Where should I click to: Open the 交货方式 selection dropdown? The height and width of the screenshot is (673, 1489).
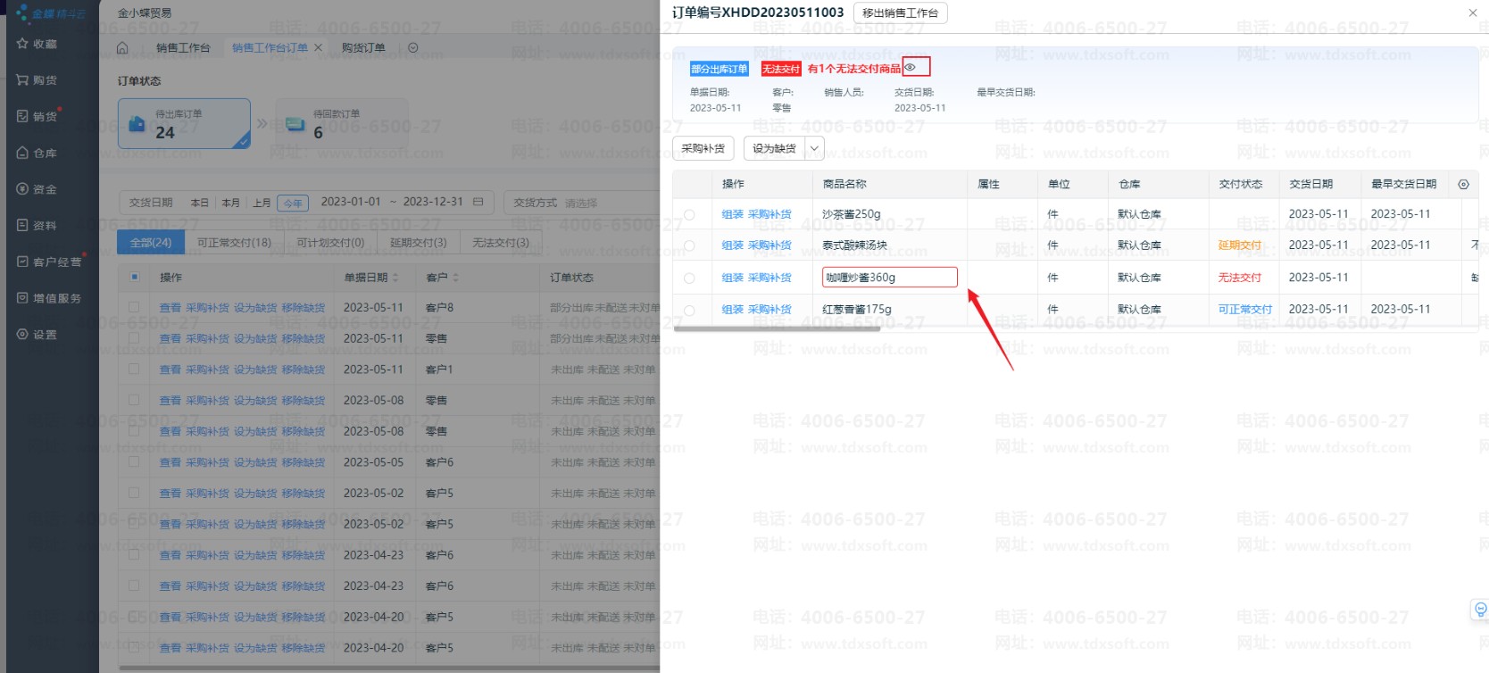pos(580,204)
